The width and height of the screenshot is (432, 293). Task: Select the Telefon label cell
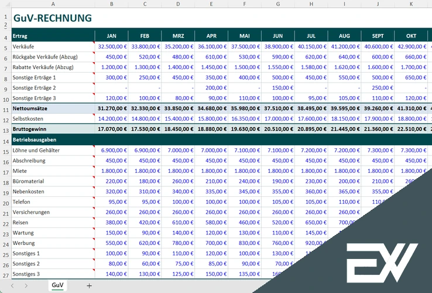click(x=53, y=202)
